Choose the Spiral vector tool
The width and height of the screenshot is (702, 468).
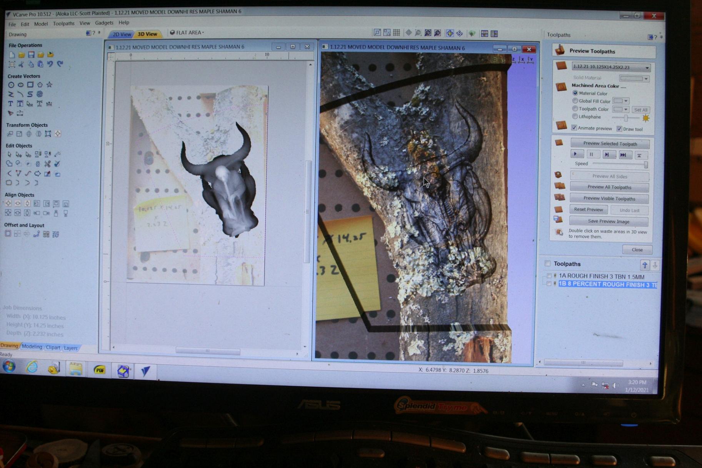40,94
